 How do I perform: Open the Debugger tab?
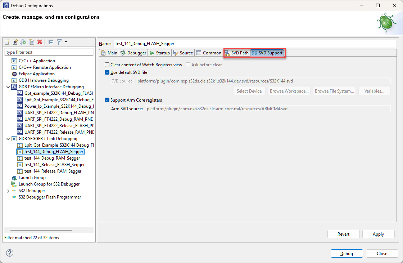133,53
